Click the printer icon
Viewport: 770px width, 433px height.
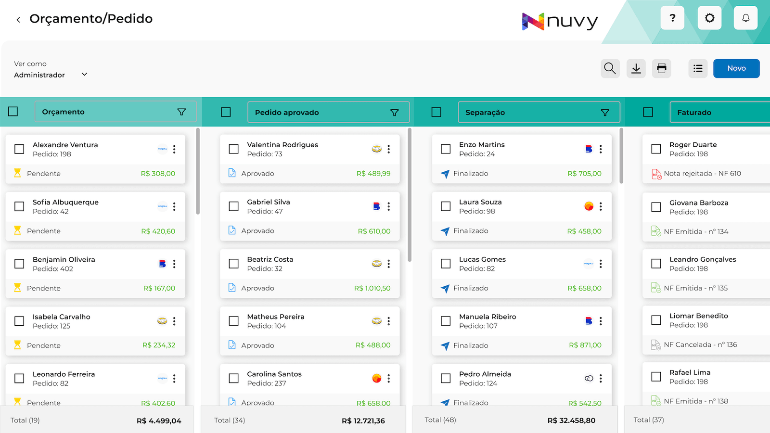[662, 68]
